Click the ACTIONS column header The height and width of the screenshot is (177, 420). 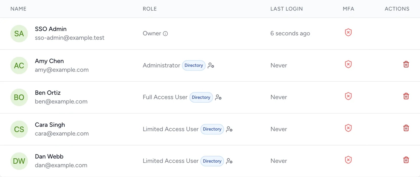tap(397, 9)
